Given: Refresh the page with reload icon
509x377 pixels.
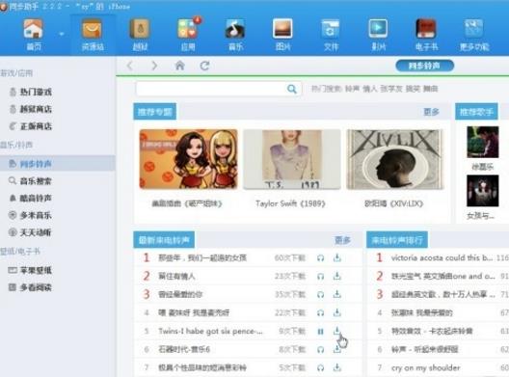Looking at the screenshot, I should click(x=204, y=66).
